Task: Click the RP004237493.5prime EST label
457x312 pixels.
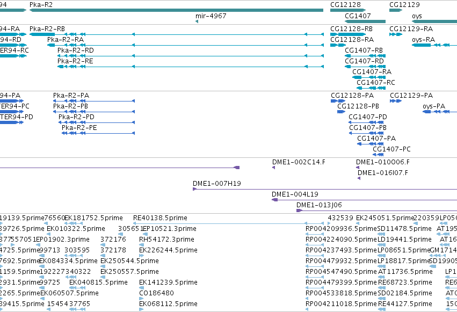Action: tap(341, 251)
